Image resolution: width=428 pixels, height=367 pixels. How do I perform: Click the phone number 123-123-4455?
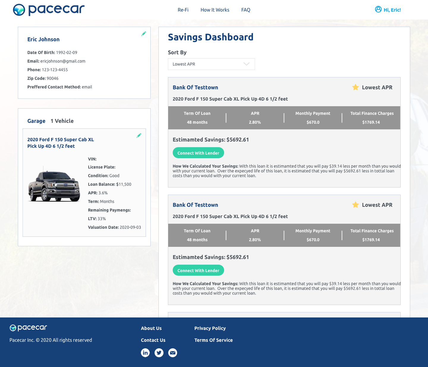coord(55,70)
